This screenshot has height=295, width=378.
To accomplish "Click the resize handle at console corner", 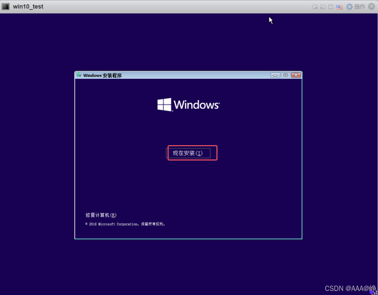I will tap(375, 292).
